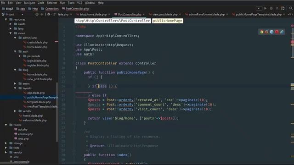Open app.blade.php in layouts
This screenshot has height=165, width=294.
click(36, 93)
